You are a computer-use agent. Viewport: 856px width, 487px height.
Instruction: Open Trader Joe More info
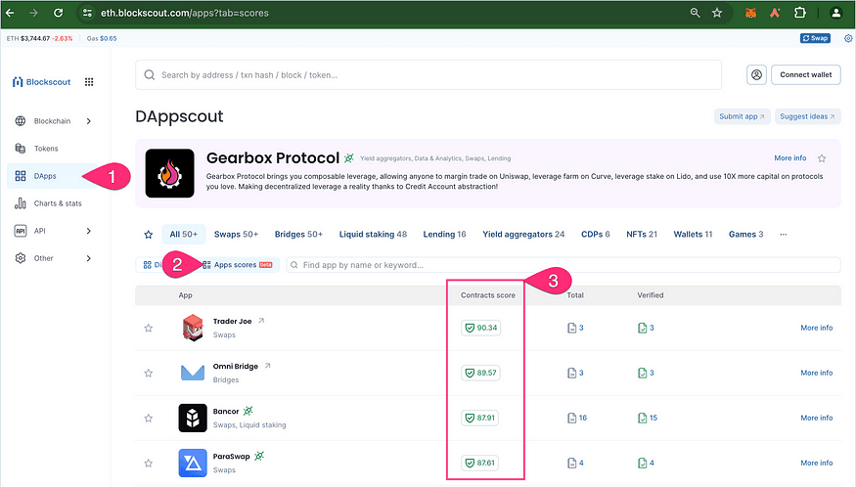coord(816,329)
